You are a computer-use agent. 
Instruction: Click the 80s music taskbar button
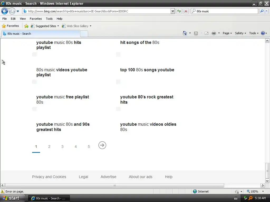click(x=49, y=198)
